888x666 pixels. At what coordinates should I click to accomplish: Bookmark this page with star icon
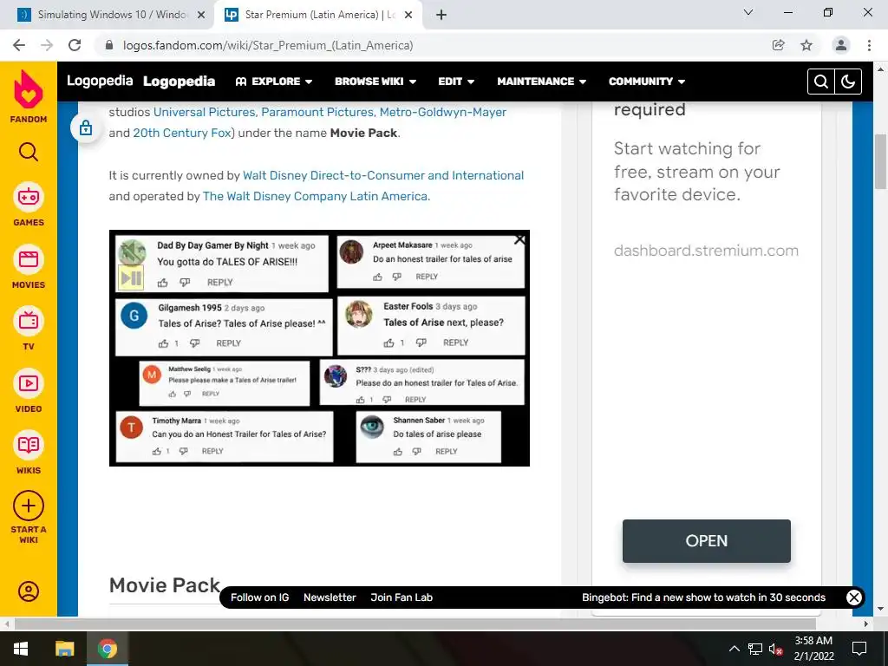tap(806, 45)
